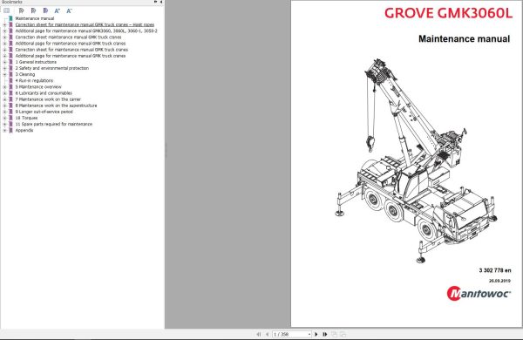Viewport: 523px width, 340px height.
Task: Expand 5 Maintenance overview bookmark node
Action: [4, 87]
